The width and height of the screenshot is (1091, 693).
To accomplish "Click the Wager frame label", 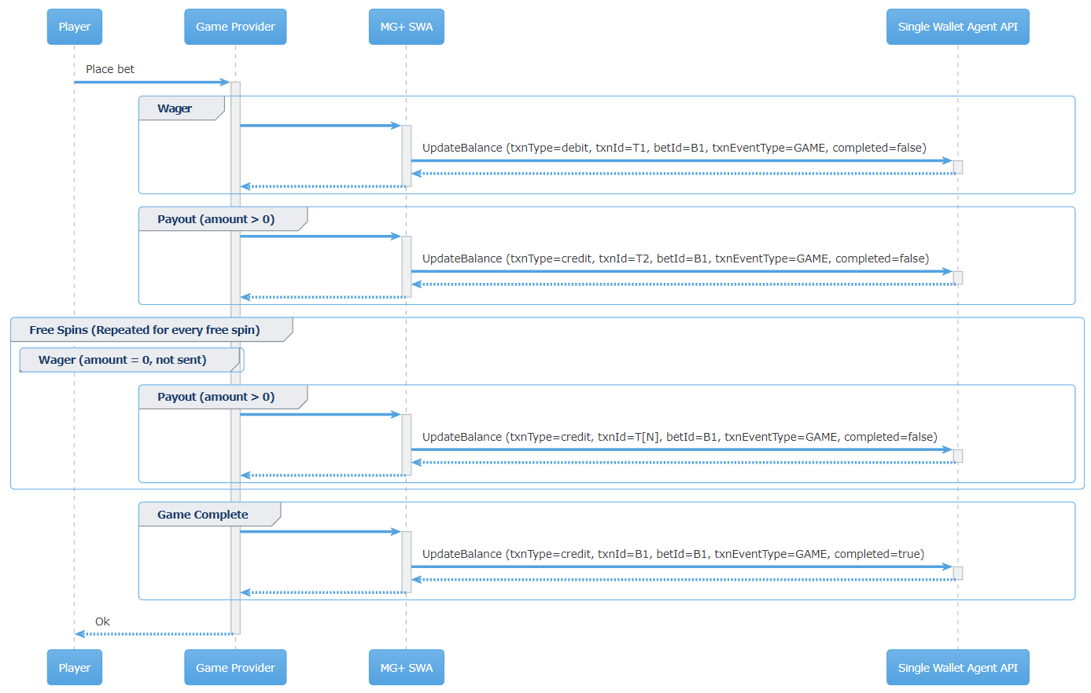I will [x=175, y=108].
